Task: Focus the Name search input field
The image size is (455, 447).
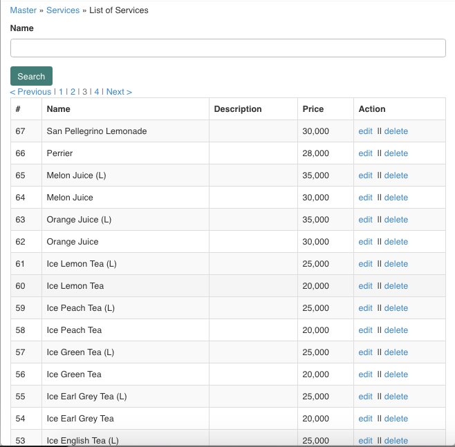Action: coord(228,48)
